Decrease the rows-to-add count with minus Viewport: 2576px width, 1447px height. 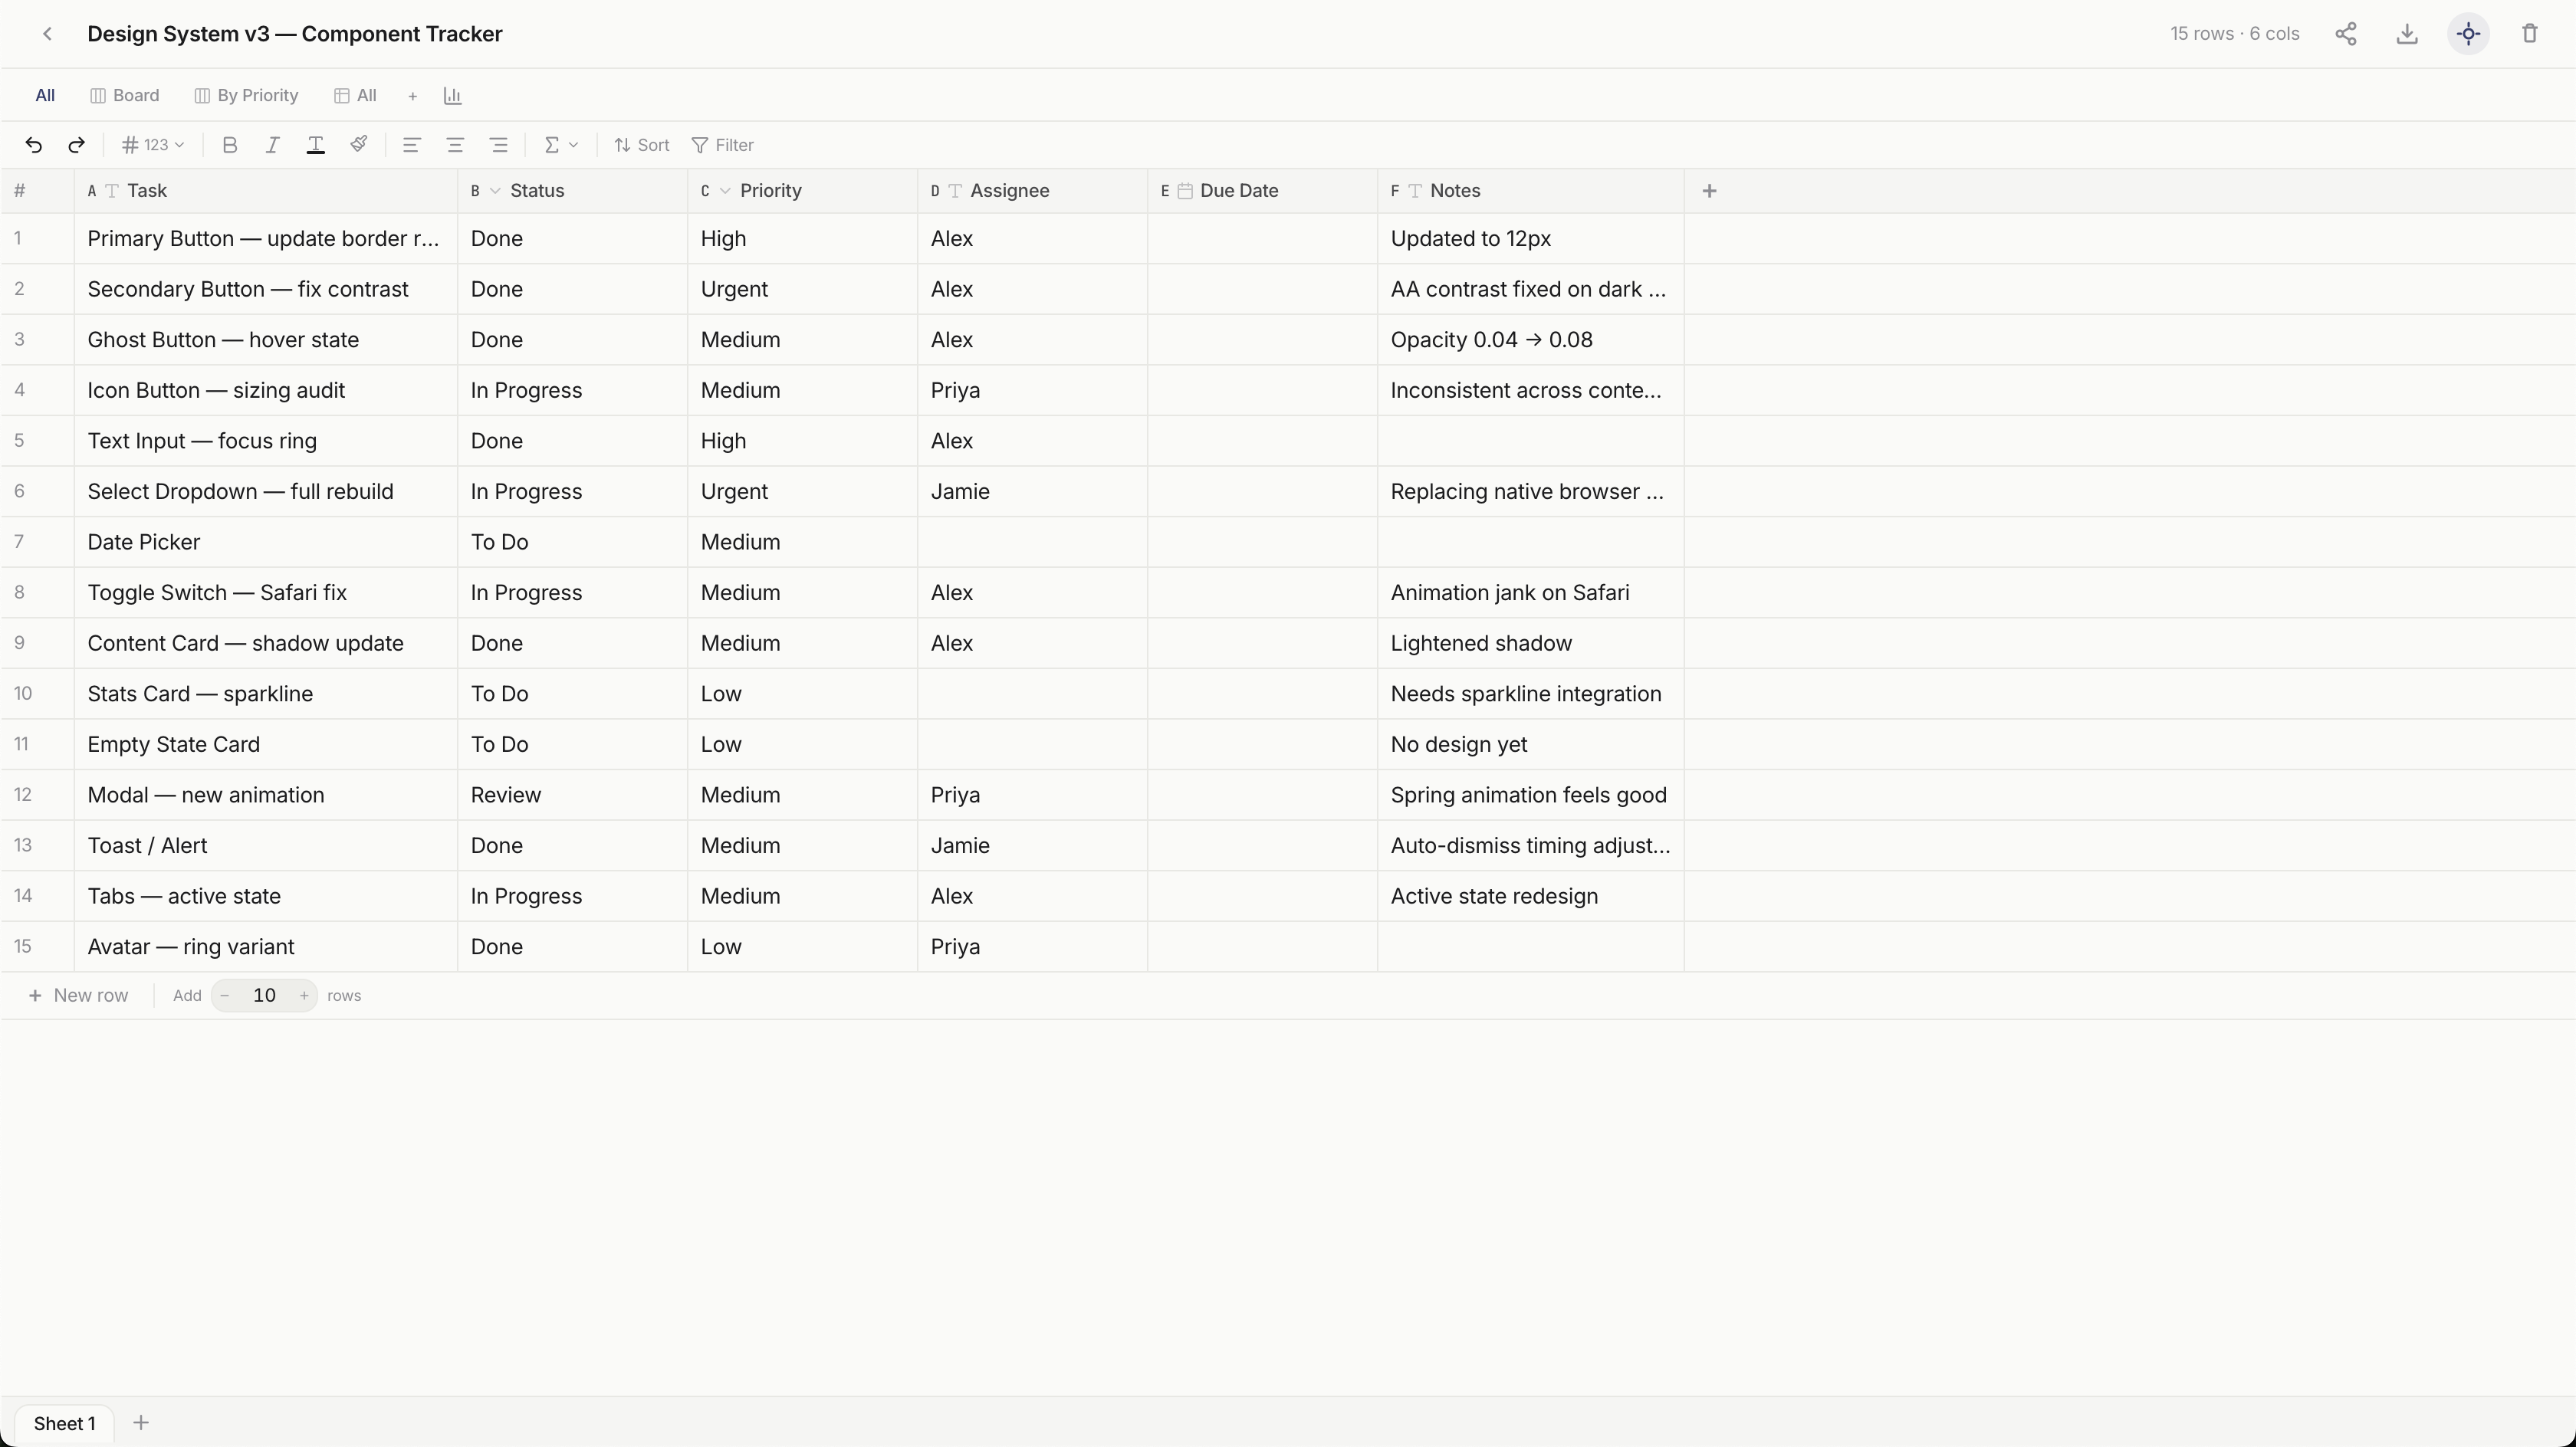pos(224,995)
